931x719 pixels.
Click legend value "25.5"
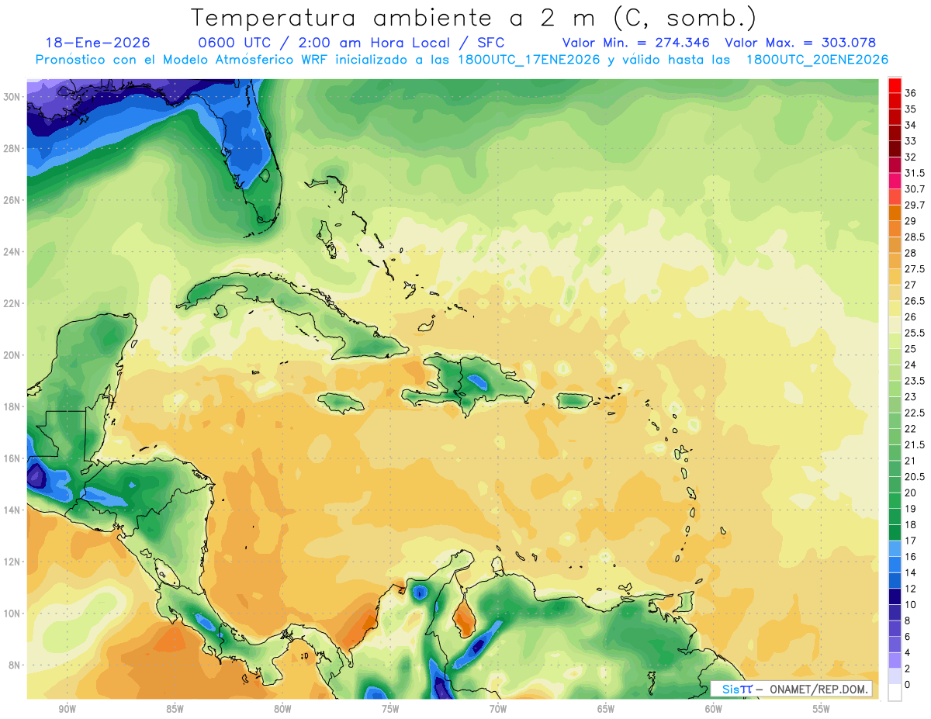click(915, 333)
